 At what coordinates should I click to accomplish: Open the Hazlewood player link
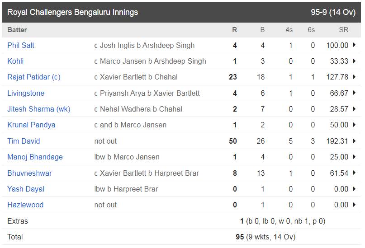tap(25, 205)
